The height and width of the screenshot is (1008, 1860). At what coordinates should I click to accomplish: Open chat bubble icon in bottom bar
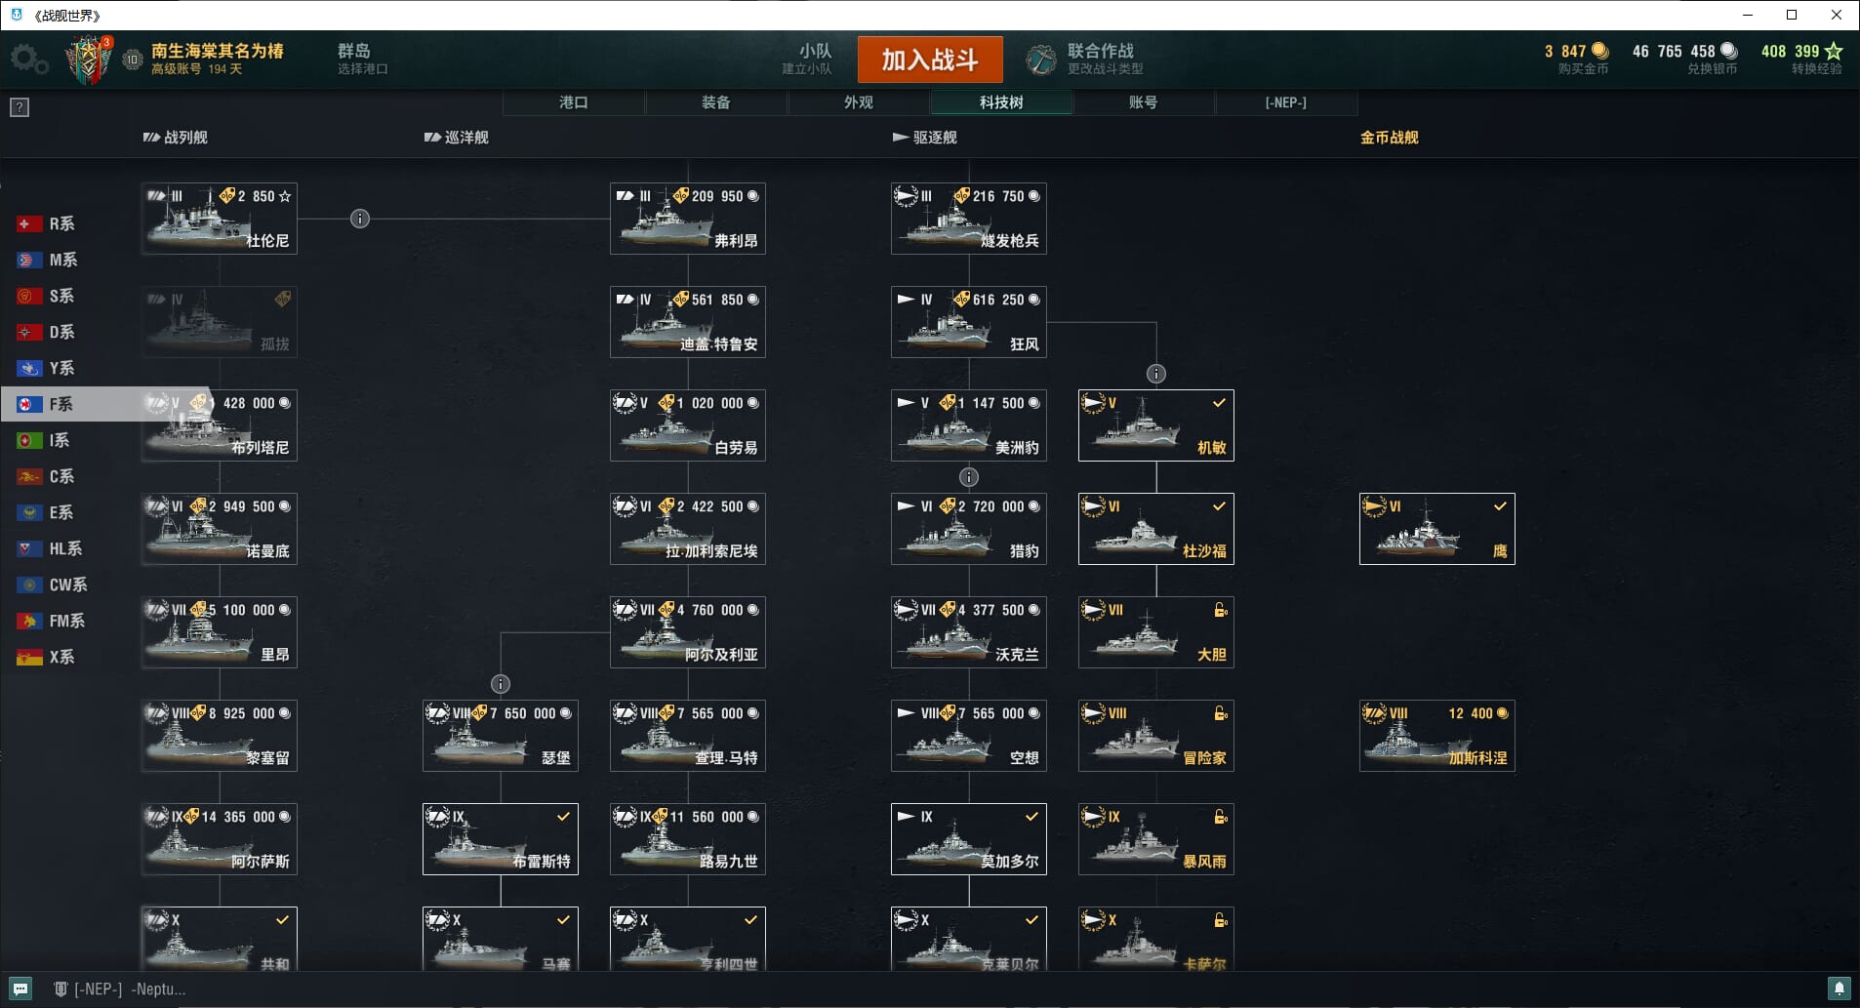point(20,988)
